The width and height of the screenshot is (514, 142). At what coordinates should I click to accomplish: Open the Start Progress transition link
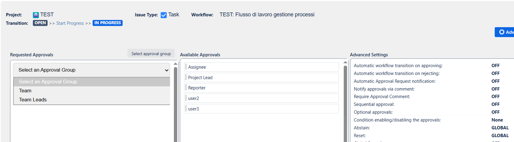70,23
